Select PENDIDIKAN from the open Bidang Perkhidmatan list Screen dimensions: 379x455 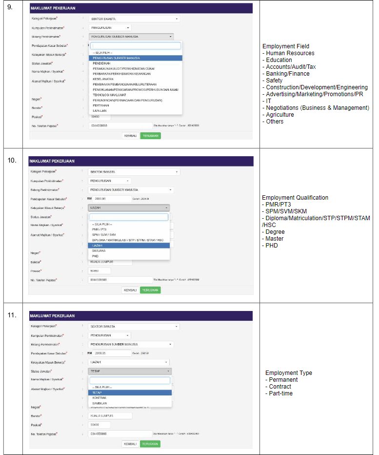pyautogui.click(x=101, y=63)
